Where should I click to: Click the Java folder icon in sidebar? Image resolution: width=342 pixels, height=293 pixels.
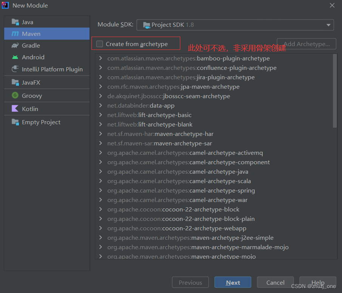point(15,22)
